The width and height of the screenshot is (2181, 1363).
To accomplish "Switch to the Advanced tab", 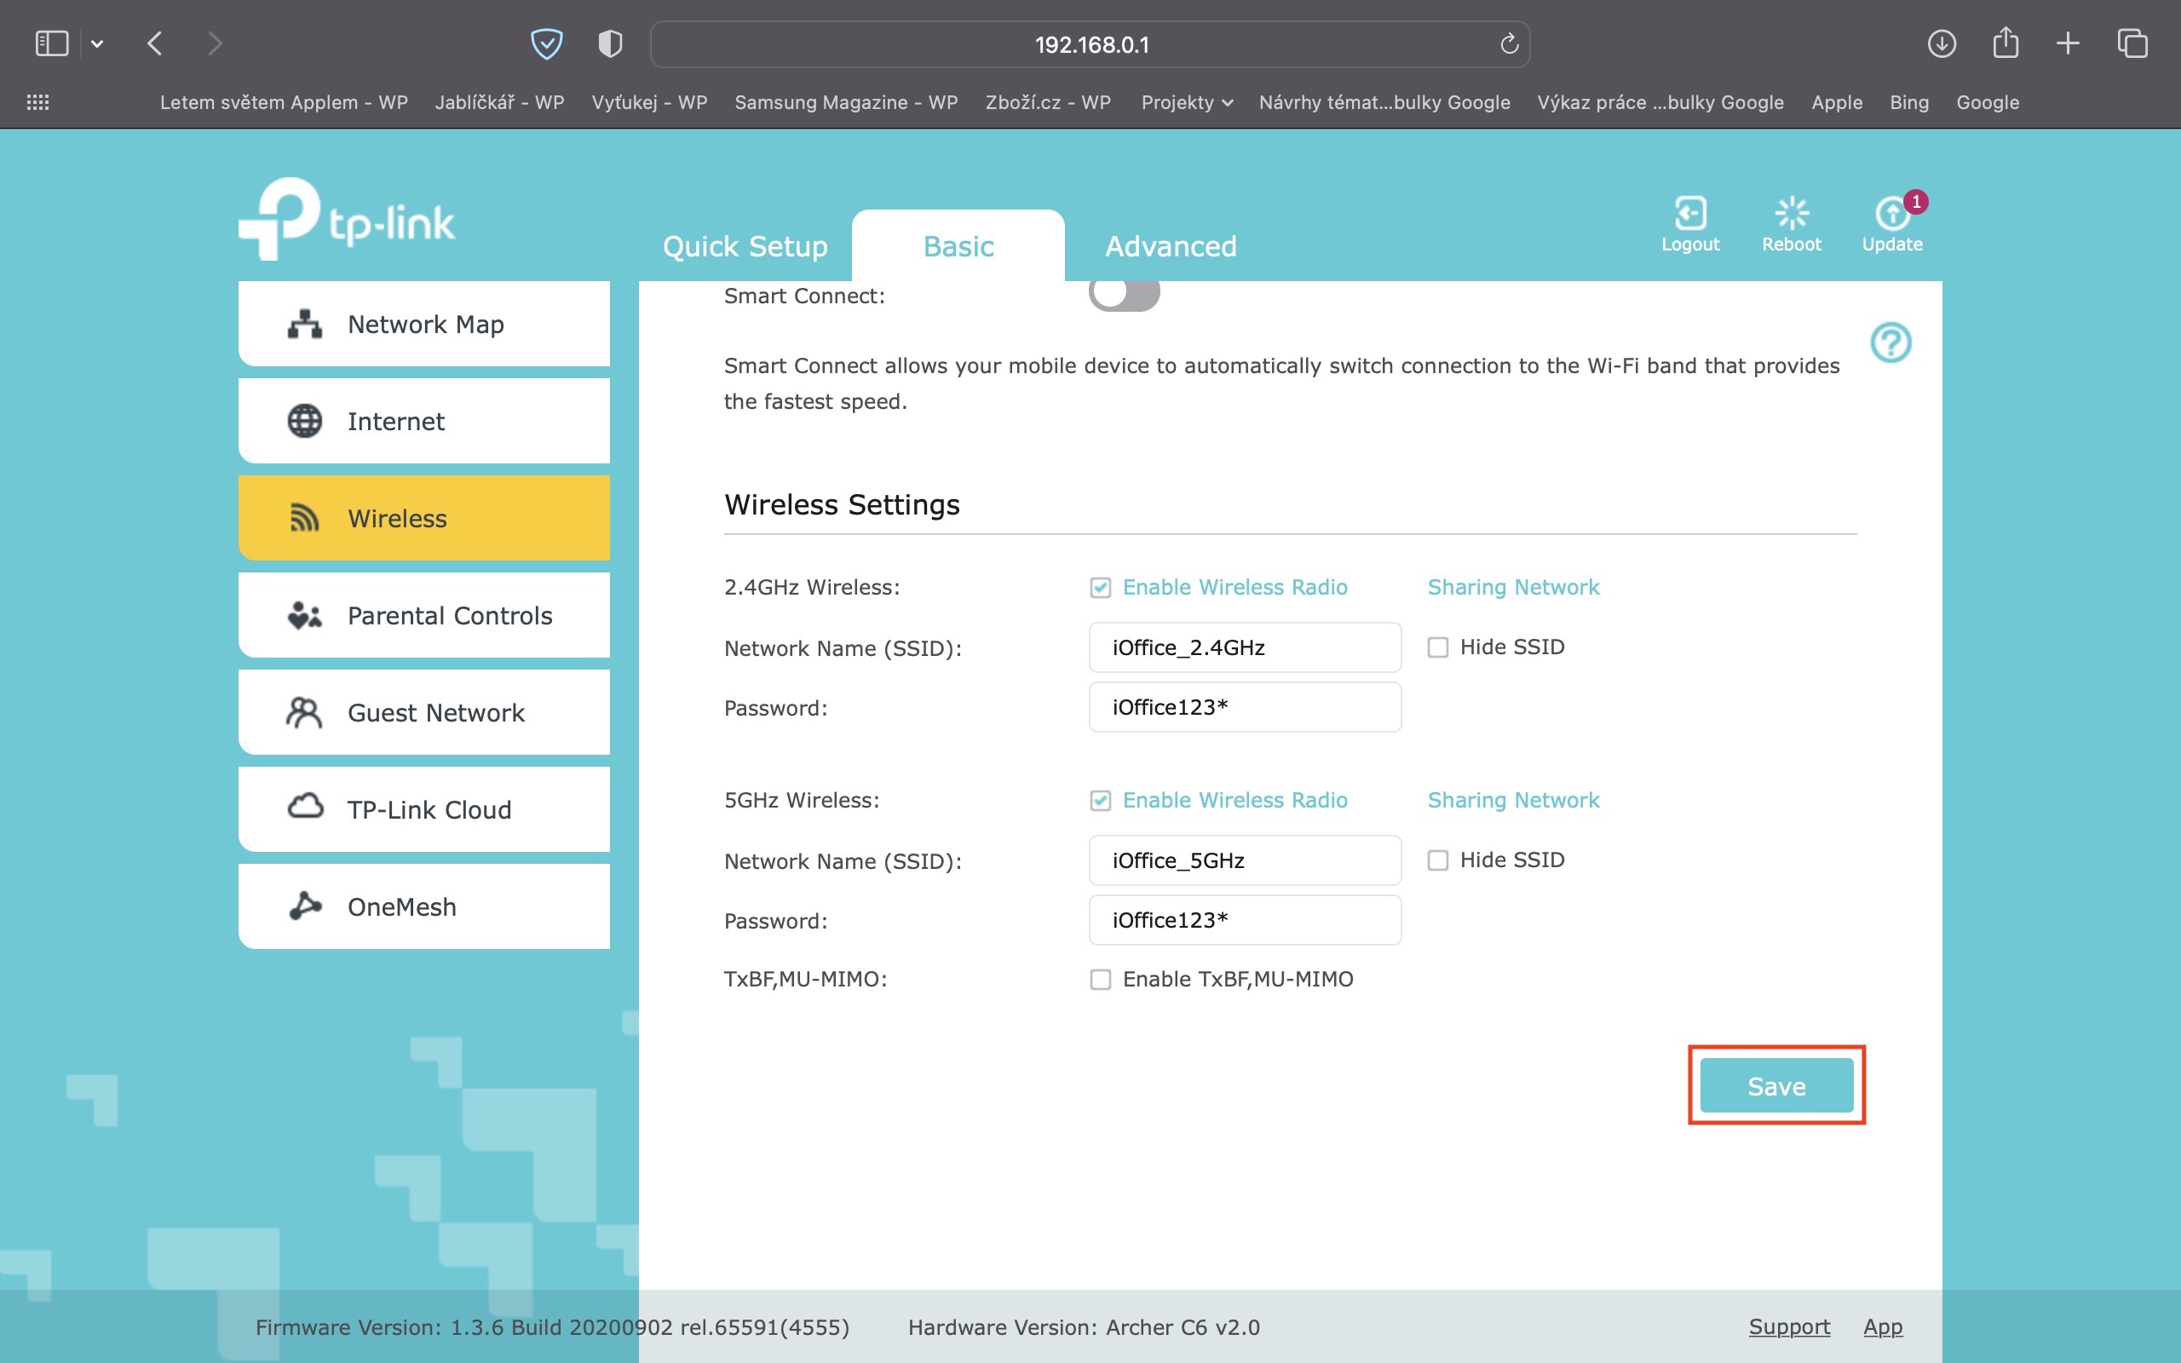I will coord(1170,246).
